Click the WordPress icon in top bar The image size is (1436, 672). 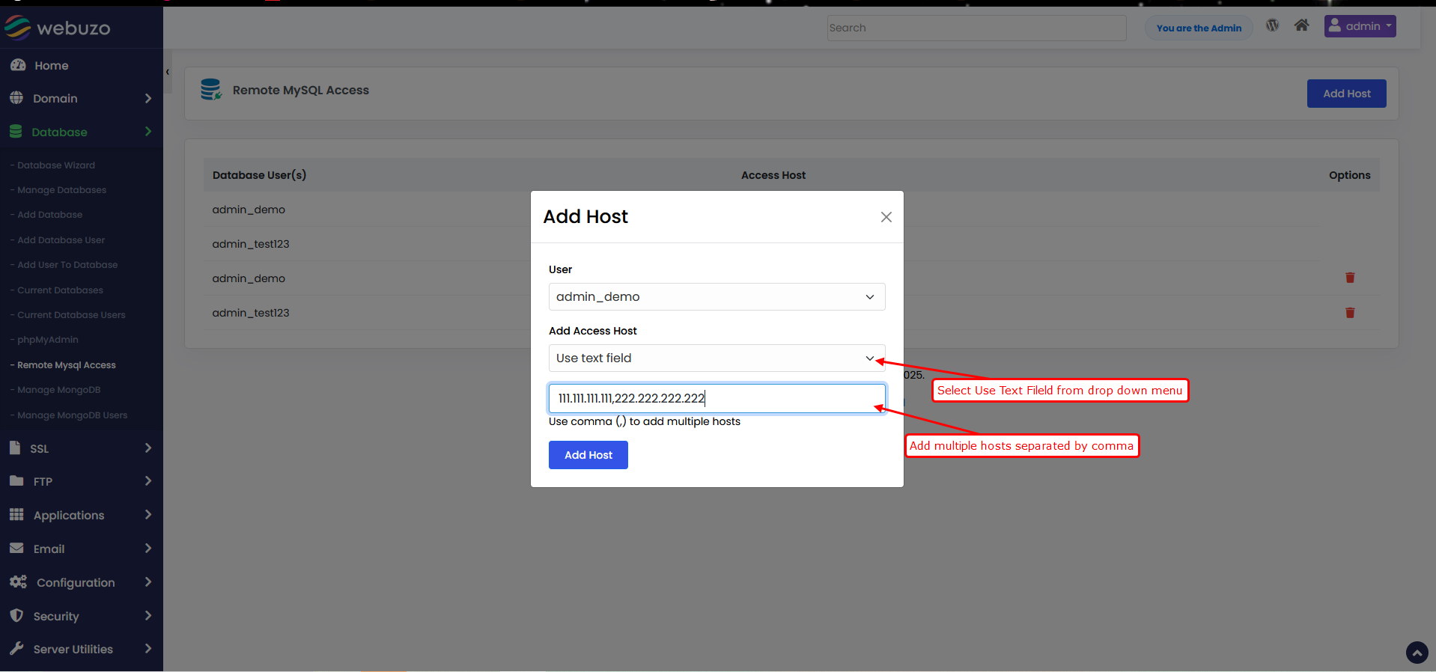pos(1272,25)
